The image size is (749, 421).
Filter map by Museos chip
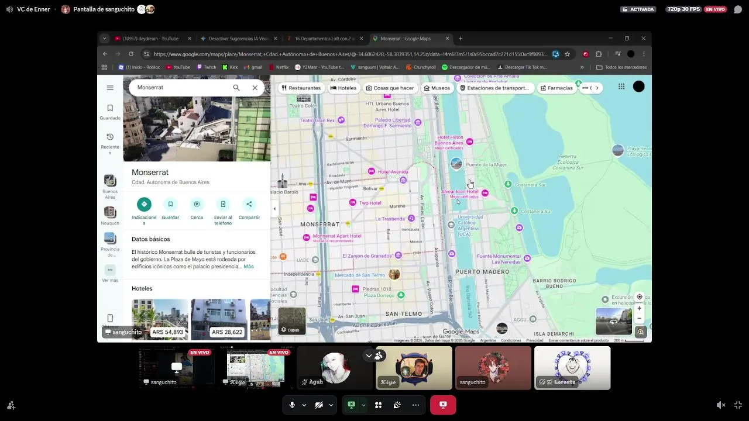tap(437, 88)
